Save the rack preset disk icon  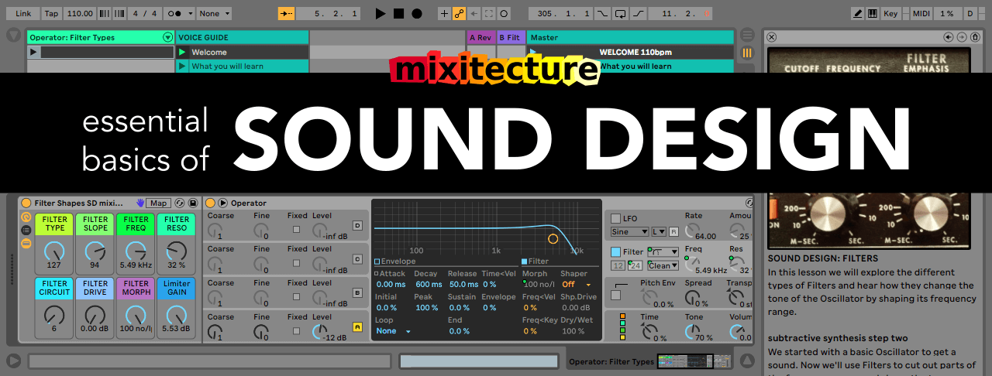tap(193, 203)
